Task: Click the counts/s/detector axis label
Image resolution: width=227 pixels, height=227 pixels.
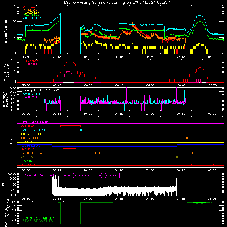Action: click(6, 30)
